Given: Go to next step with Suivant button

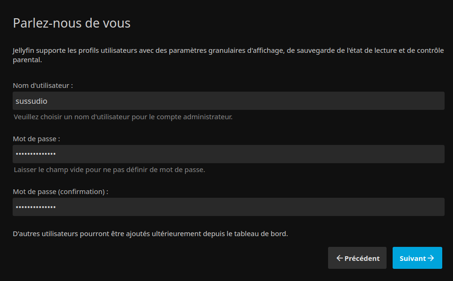Looking at the screenshot, I should [417, 258].
